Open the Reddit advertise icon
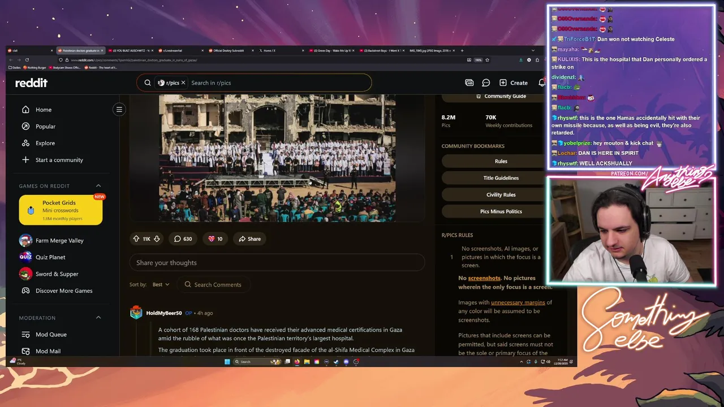The height and width of the screenshot is (407, 724). pos(469,83)
